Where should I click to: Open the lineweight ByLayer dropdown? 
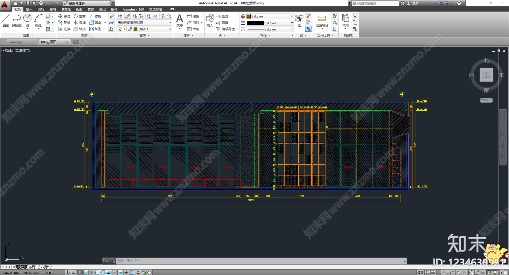point(270,23)
